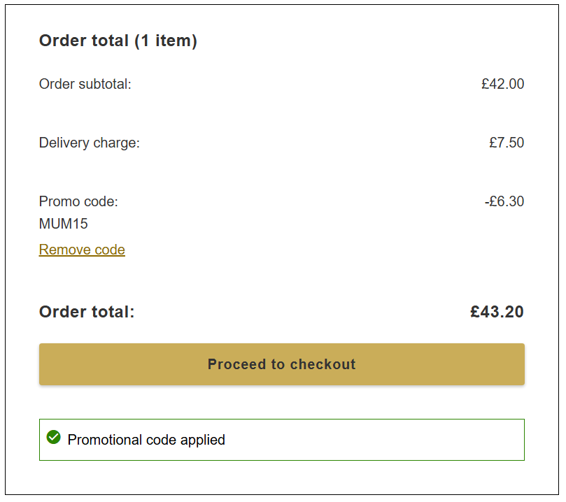
Task: Select the confirmation notification banner
Action: [x=281, y=439]
